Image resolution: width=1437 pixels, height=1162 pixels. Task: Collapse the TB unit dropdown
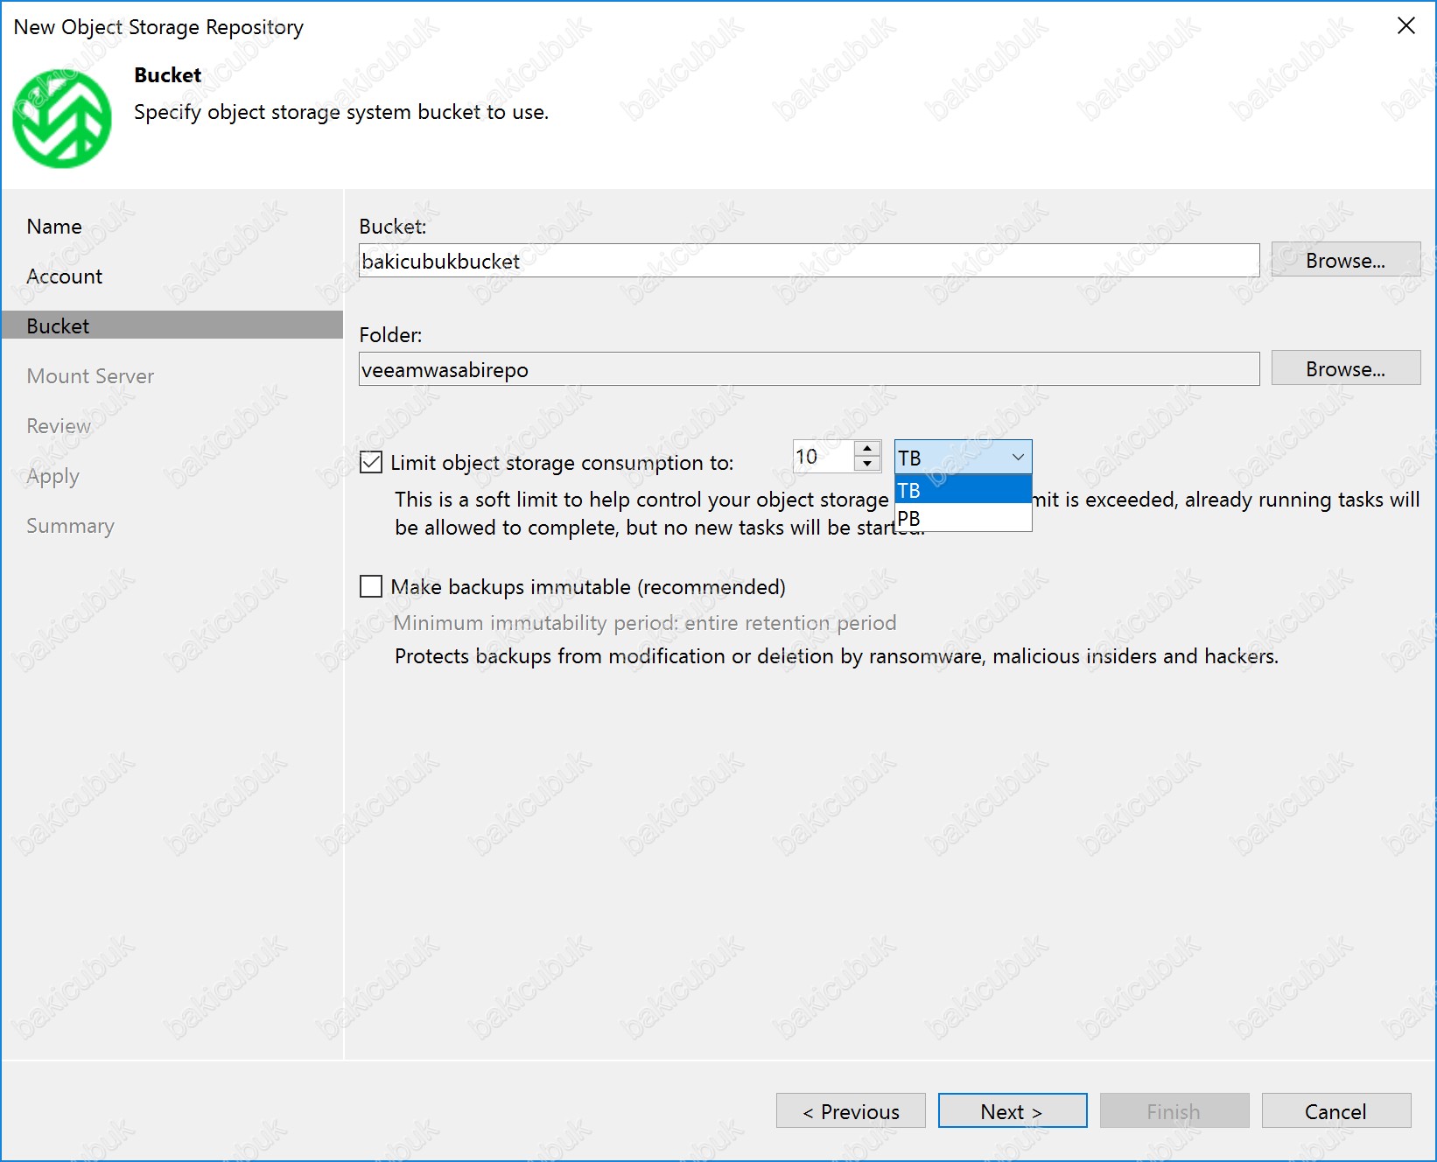(x=1017, y=457)
